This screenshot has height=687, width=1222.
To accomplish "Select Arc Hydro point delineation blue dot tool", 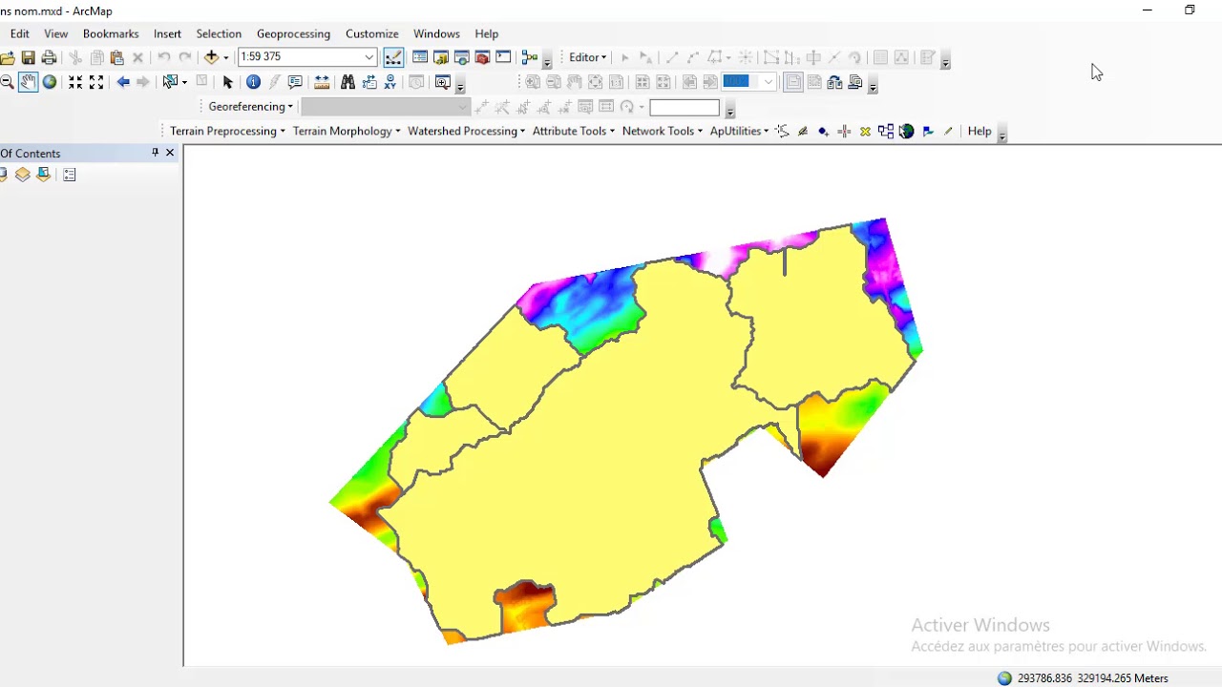I will pyautogui.click(x=823, y=131).
